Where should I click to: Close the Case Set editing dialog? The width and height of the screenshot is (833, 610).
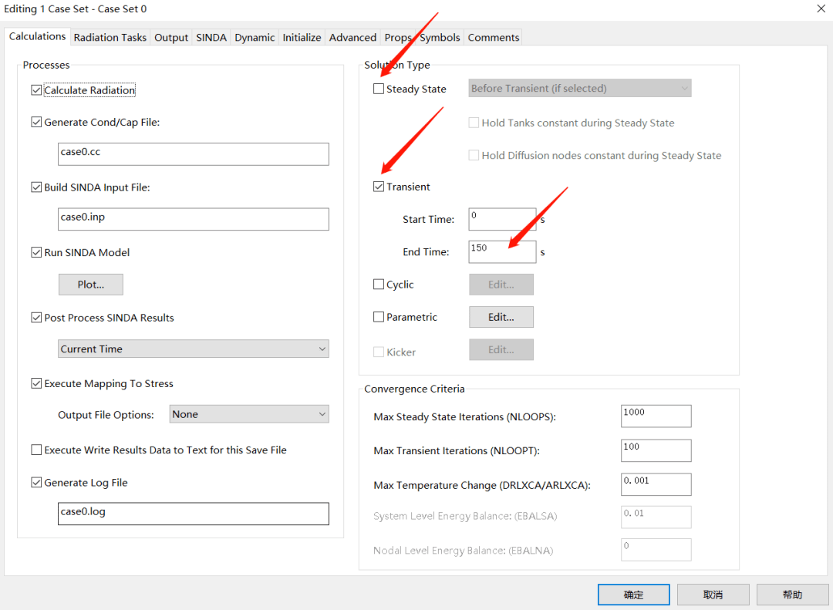(819, 8)
